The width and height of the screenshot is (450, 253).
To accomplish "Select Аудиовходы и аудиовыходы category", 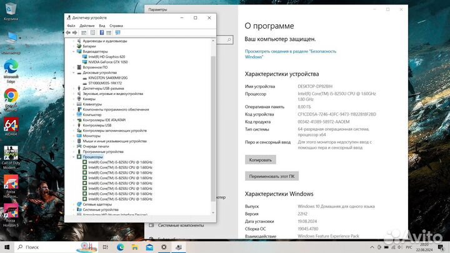I will (105, 41).
